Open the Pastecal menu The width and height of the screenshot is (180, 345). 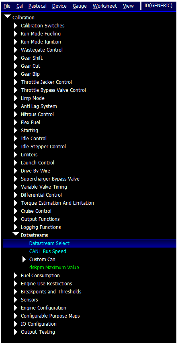pos(37,6)
